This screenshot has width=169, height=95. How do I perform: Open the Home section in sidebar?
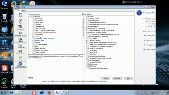(x=21, y=15)
